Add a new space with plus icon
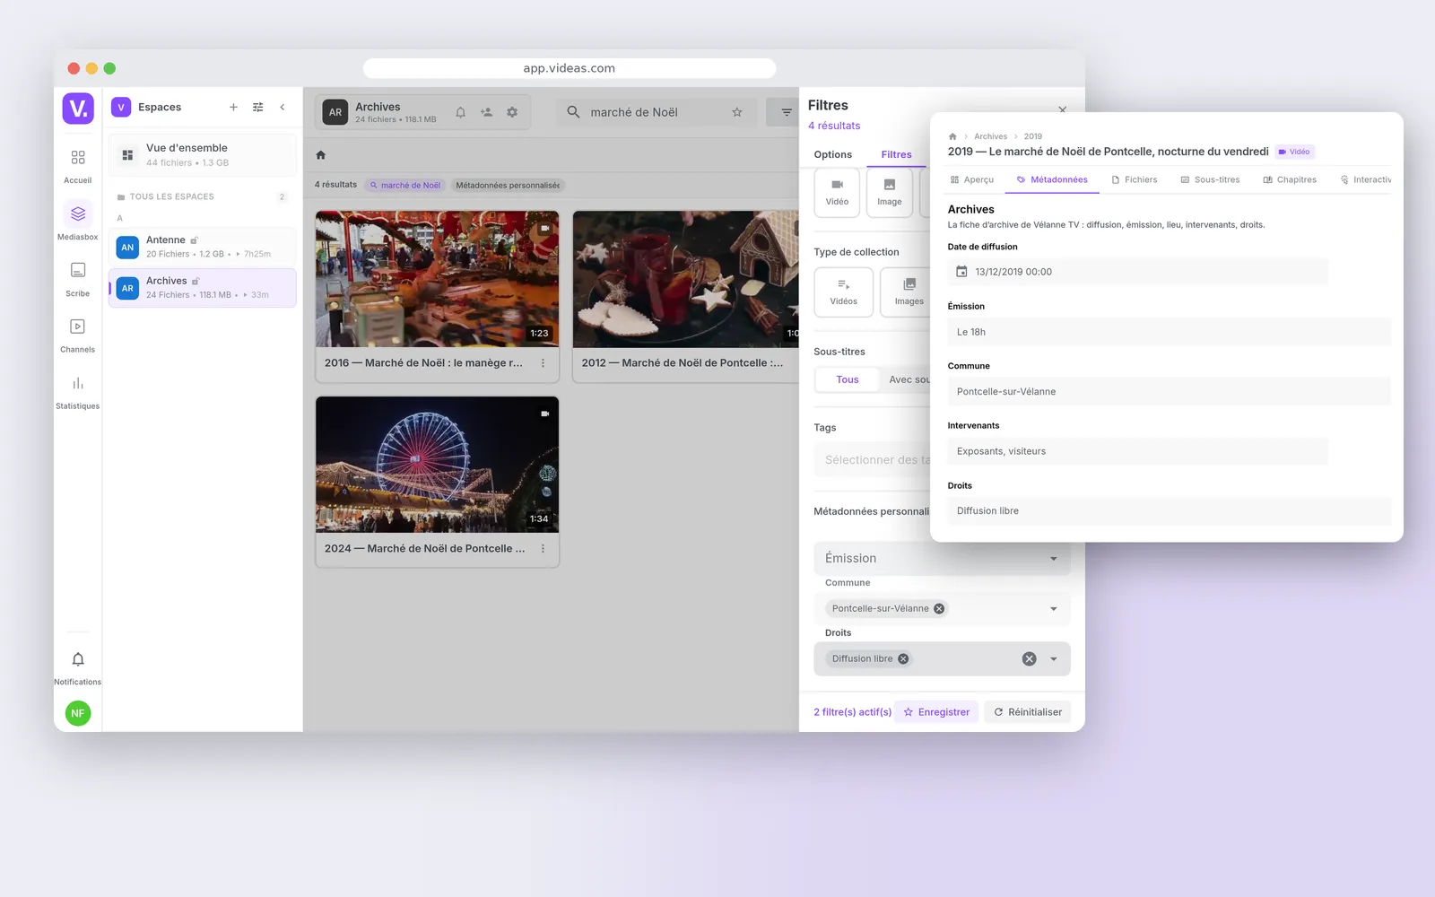The height and width of the screenshot is (897, 1435). (233, 107)
